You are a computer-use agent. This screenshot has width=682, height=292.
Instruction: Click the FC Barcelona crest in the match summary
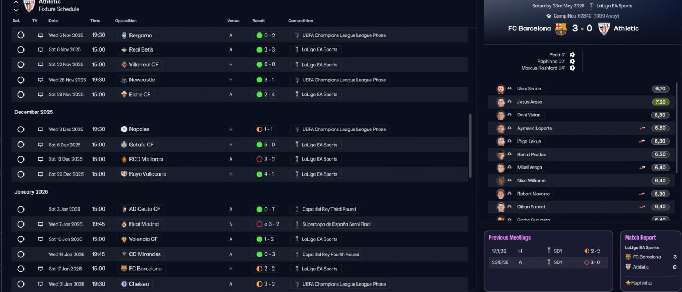561,29
